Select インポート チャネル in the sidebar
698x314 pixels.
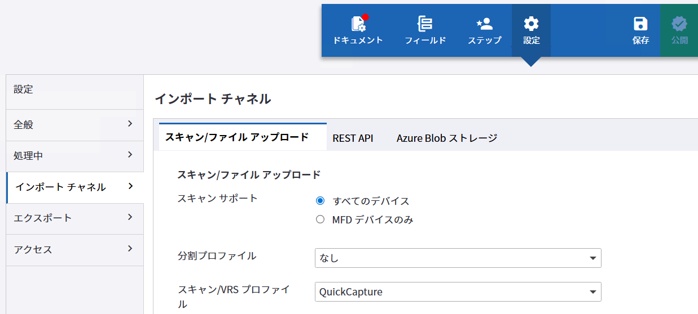tap(74, 187)
